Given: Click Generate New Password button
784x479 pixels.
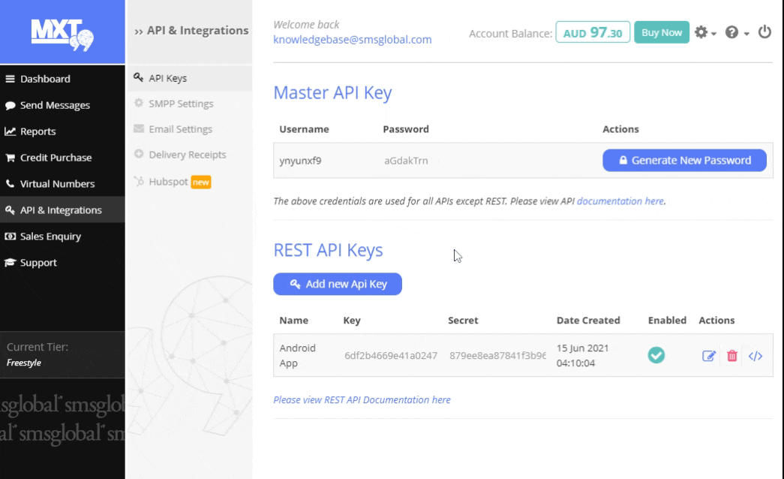Looking at the screenshot, I should pos(684,160).
